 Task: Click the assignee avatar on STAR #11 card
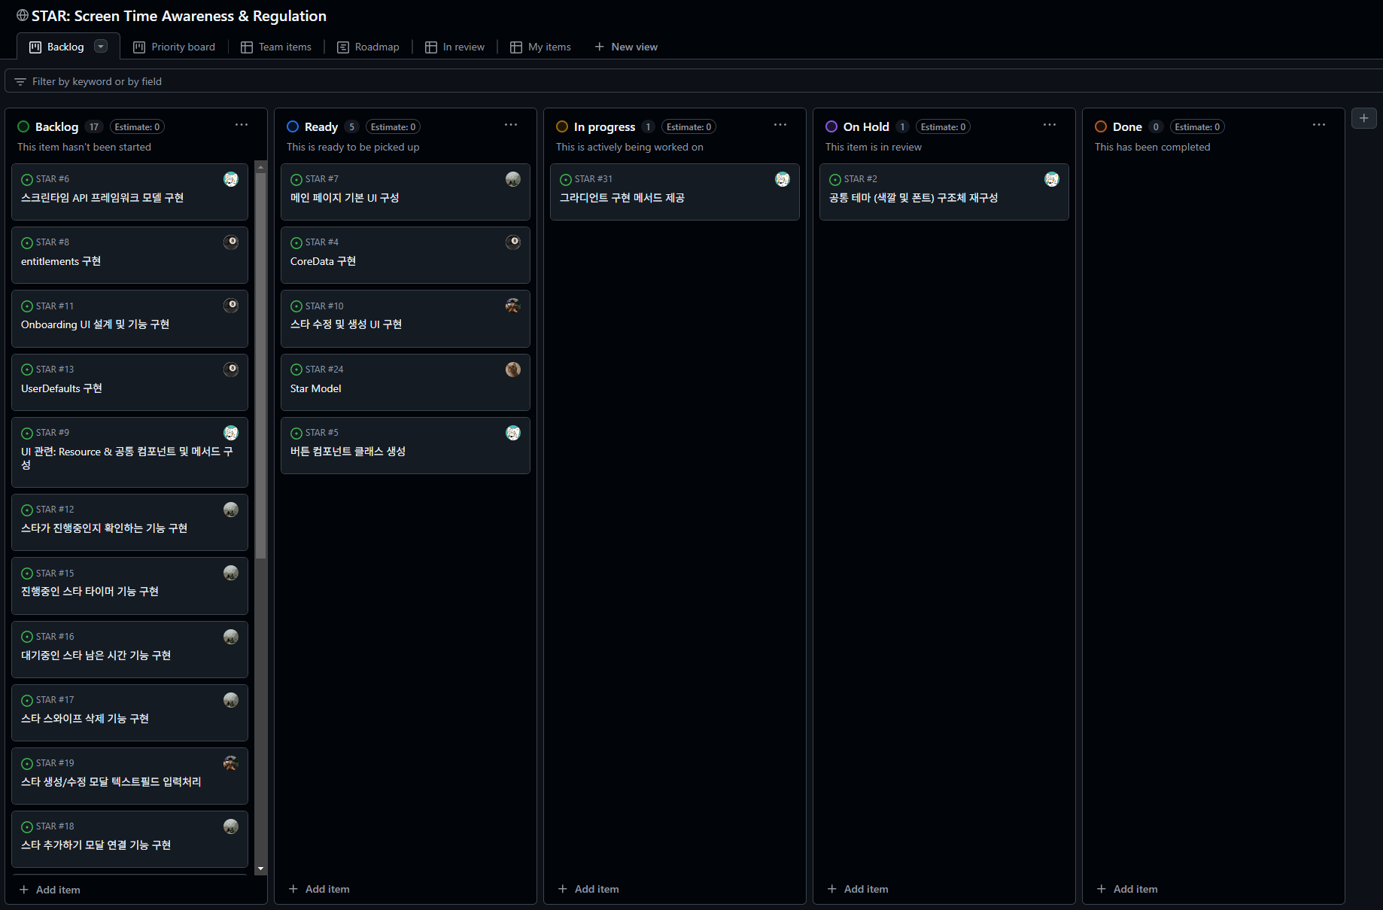point(231,306)
